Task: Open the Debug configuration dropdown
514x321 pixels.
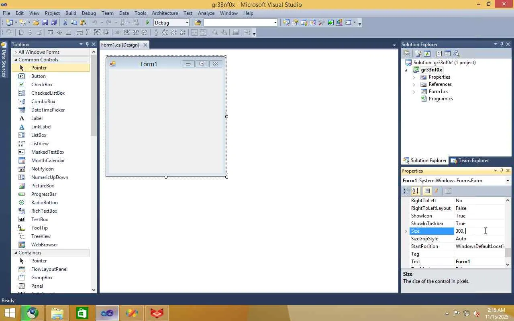Action: 187,23
